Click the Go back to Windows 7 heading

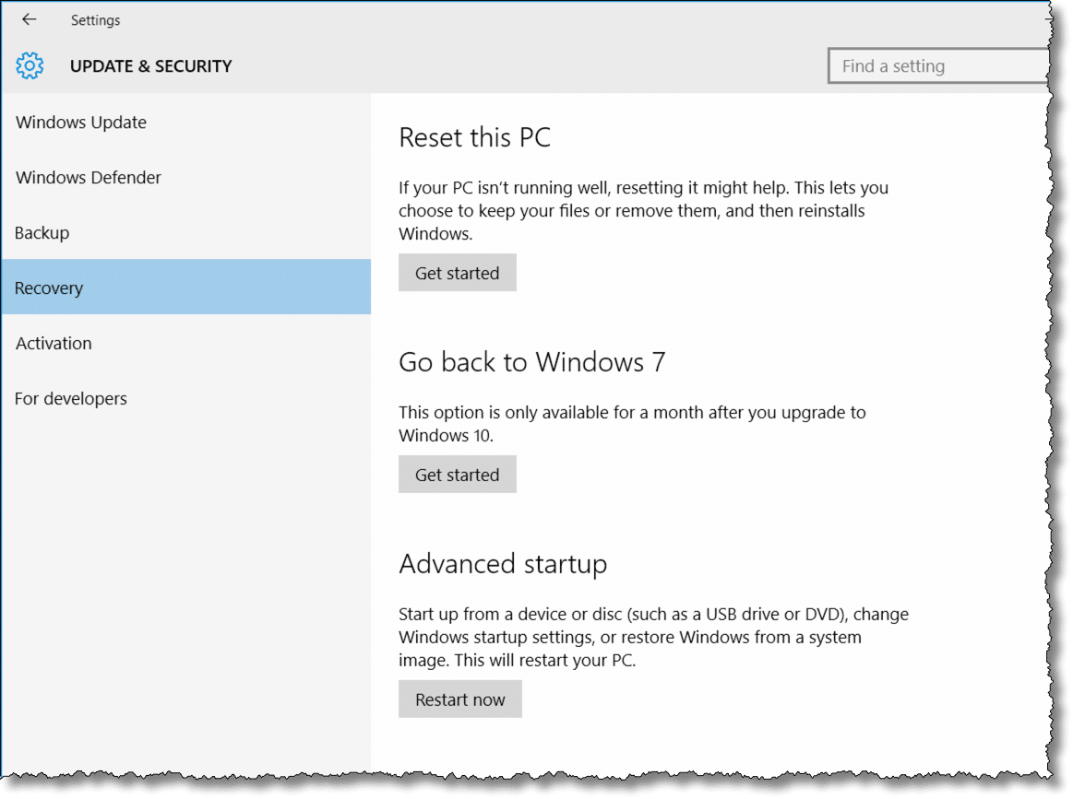click(x=531, y=362)
